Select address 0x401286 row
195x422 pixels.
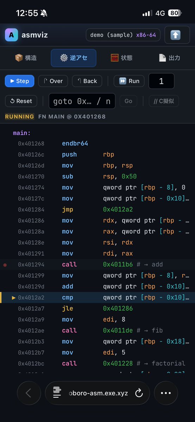97,221
